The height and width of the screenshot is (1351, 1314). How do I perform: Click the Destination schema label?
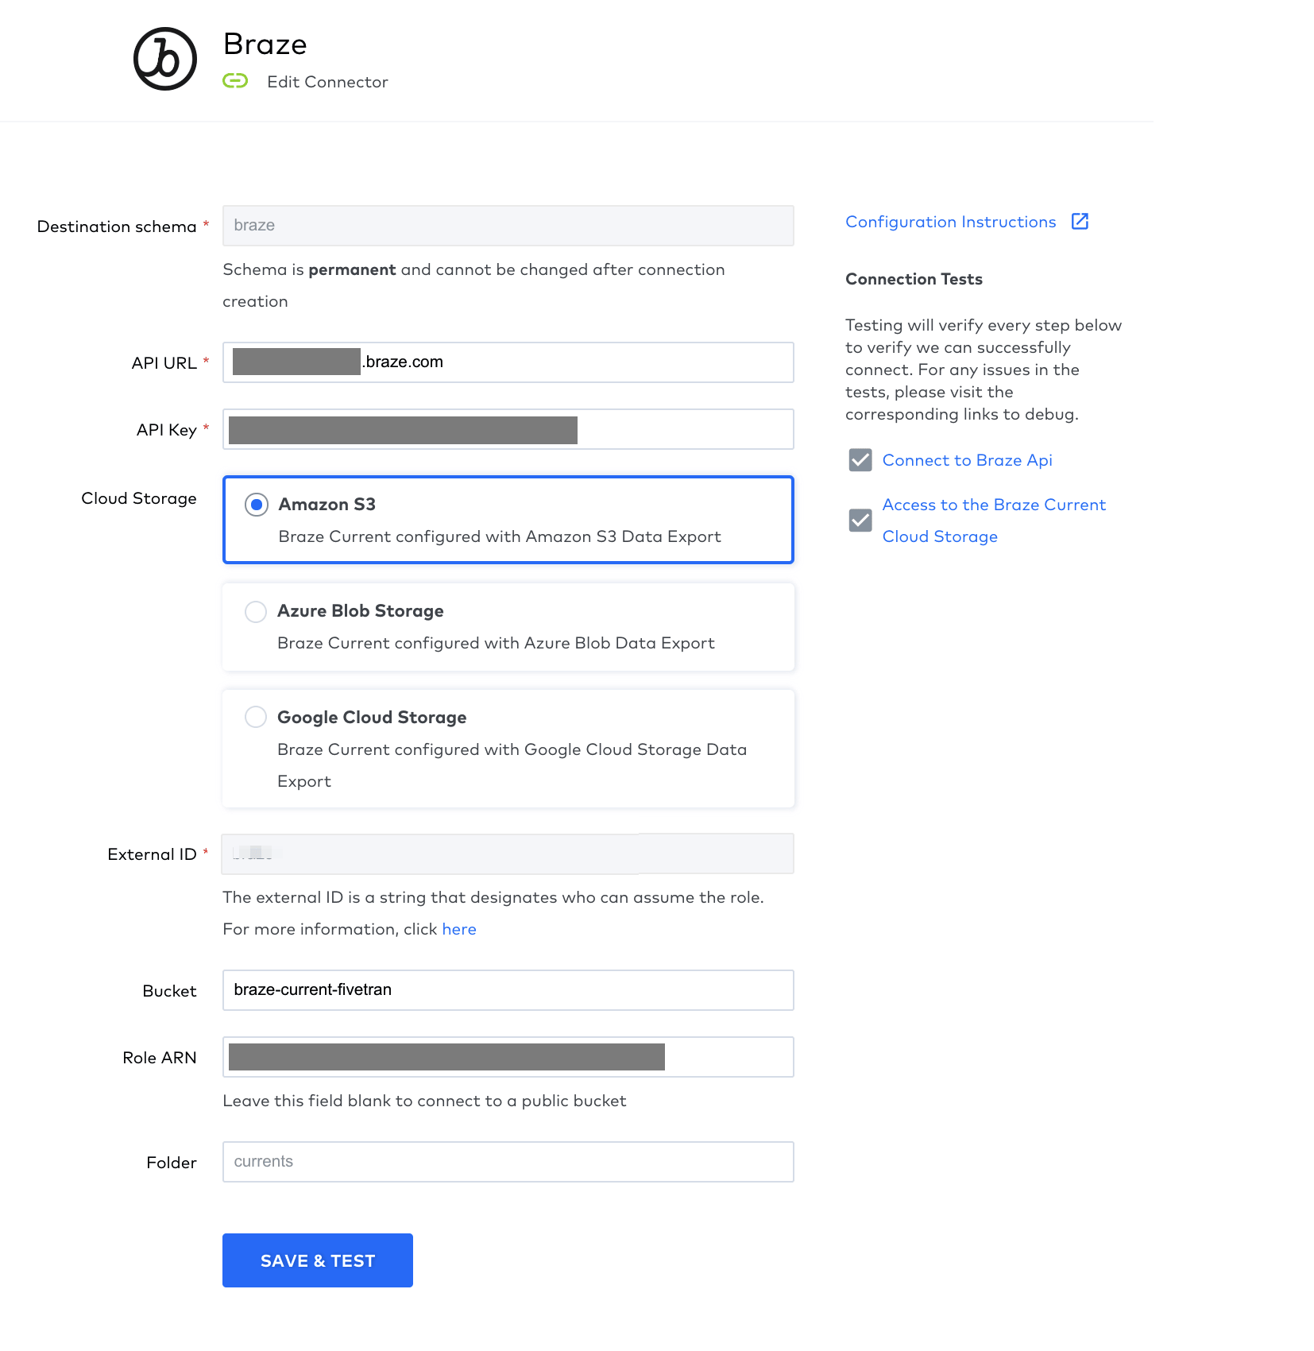point(117,226)
